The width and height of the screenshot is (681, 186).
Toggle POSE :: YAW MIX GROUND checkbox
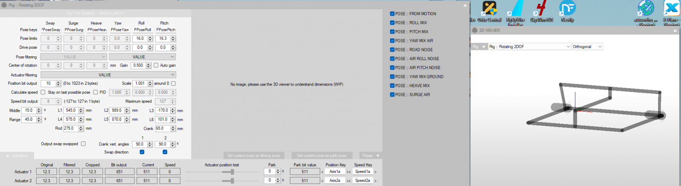point(392,77)
